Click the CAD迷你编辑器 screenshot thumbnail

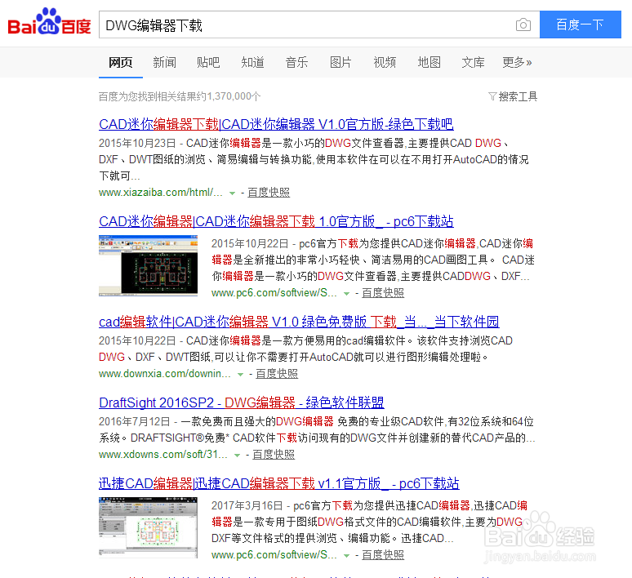tap(149, 266)
